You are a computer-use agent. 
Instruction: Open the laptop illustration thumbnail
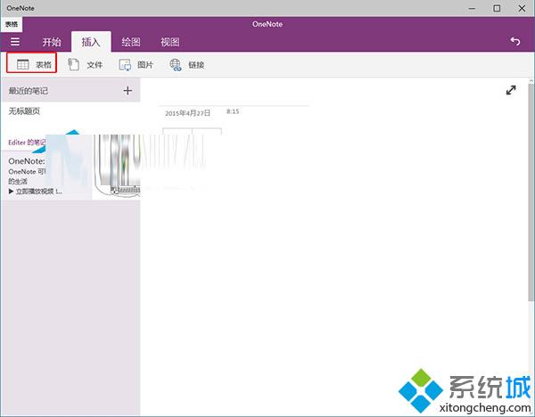point(116,167)
